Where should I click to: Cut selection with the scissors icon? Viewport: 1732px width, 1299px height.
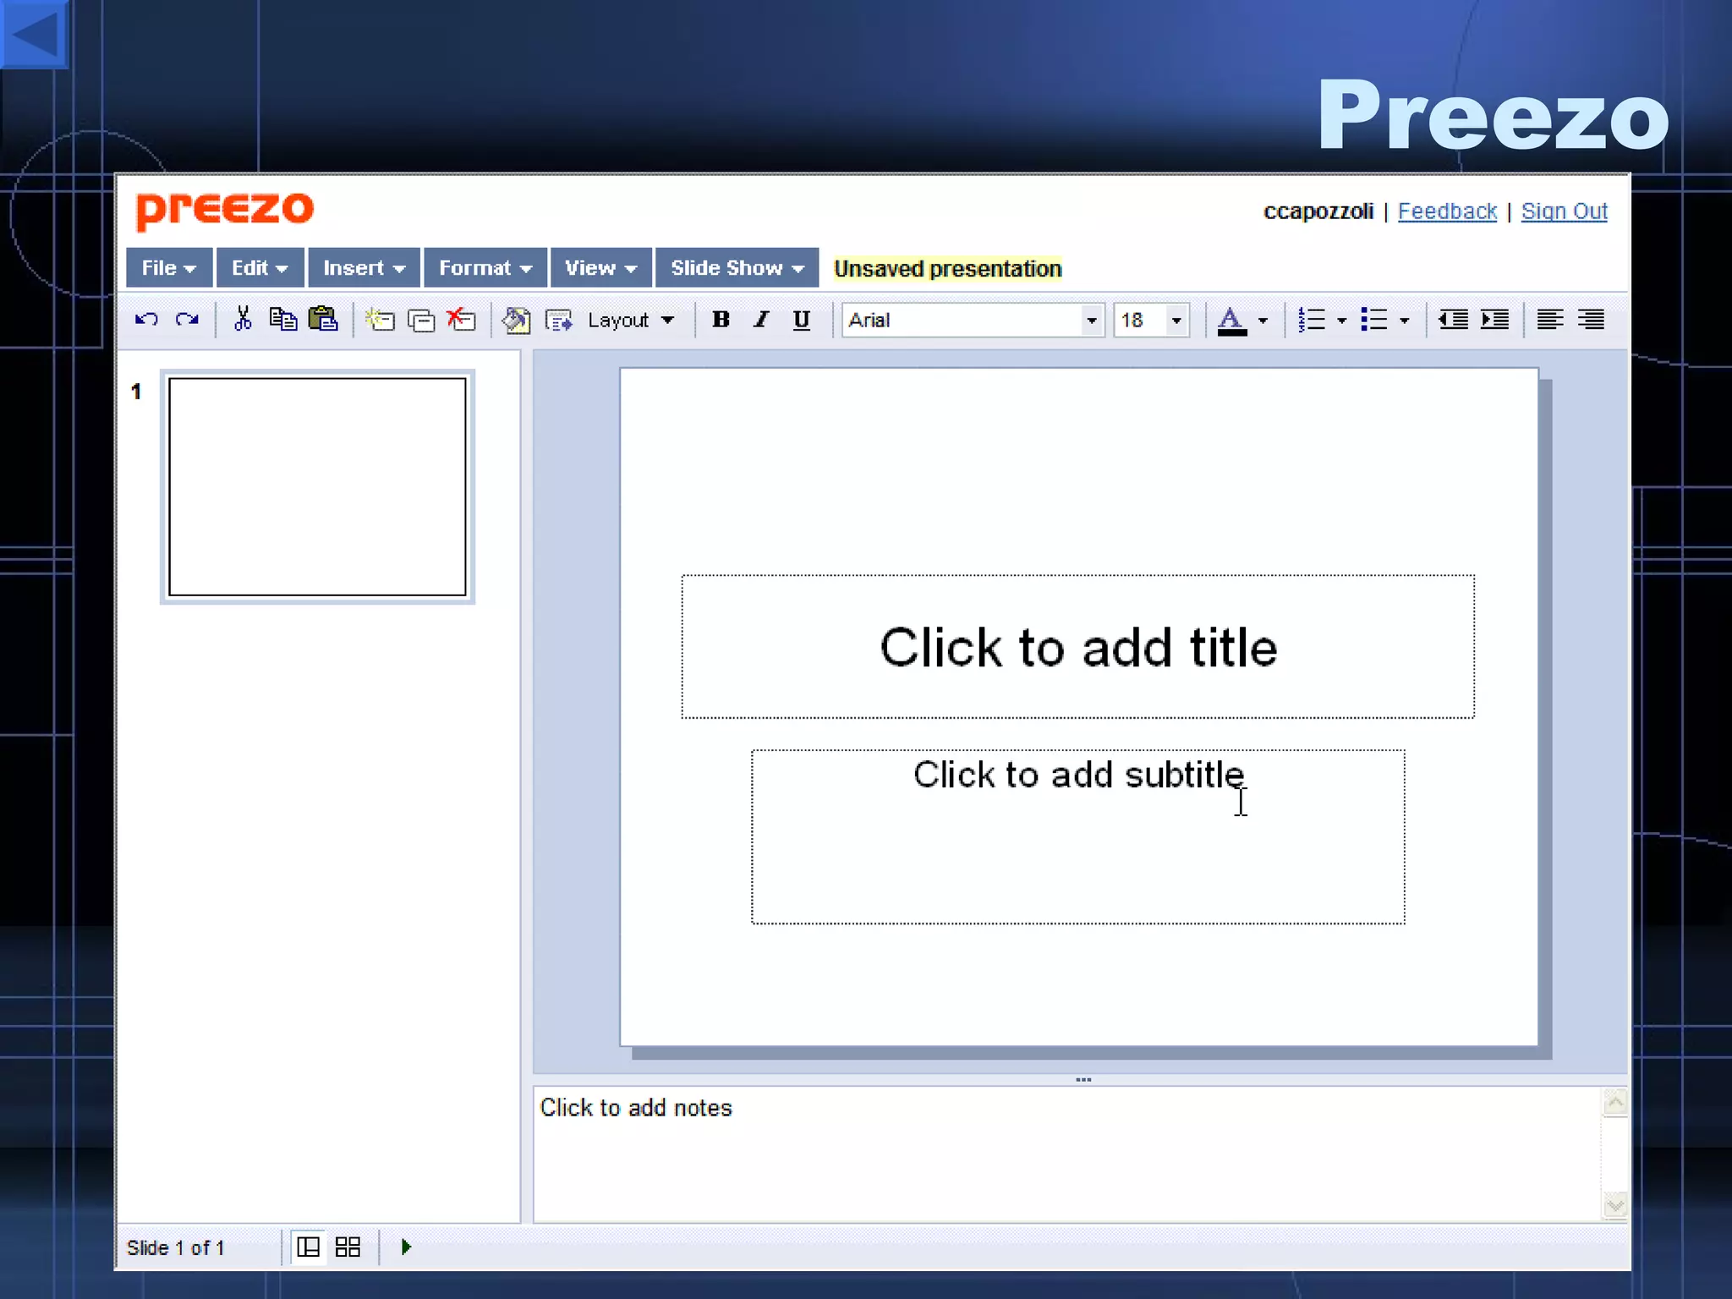click(x=243, y=319)
